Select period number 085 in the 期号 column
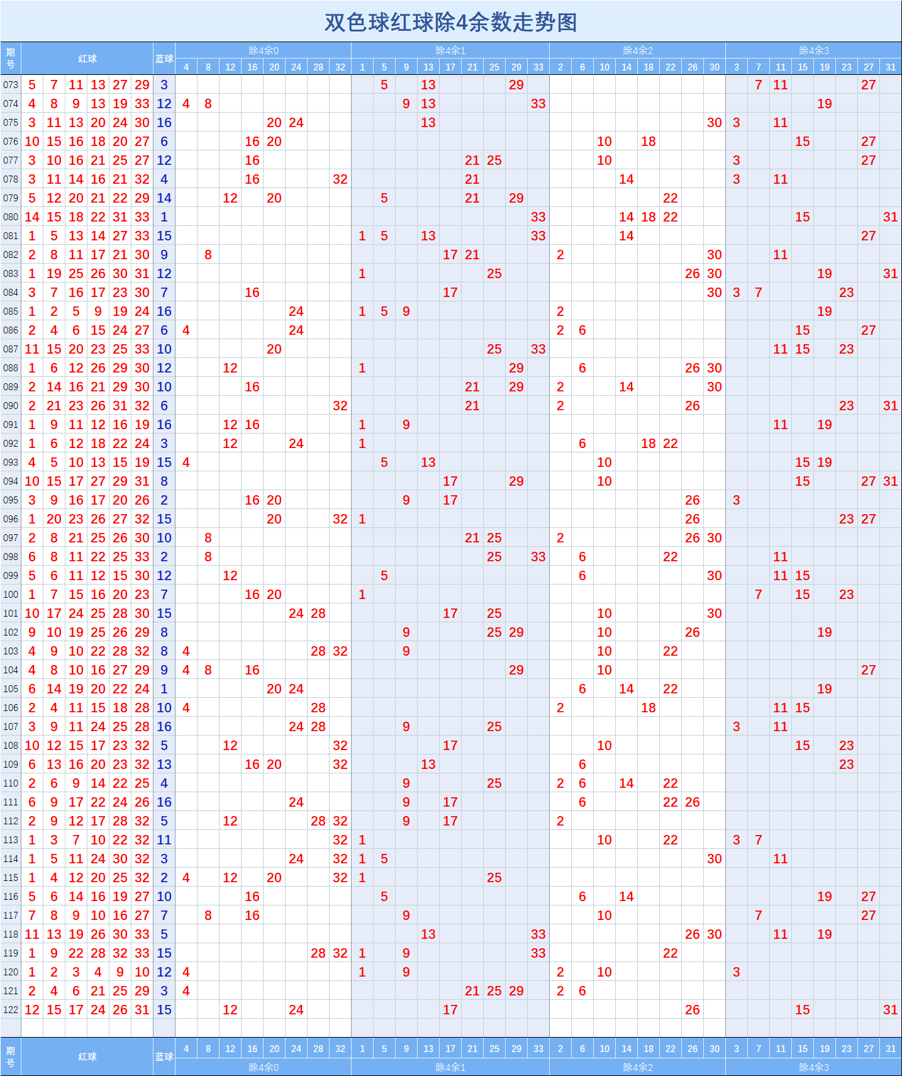Image resolution: width=902 pixels, height=1076 pixels. click(x=11, y=311)
